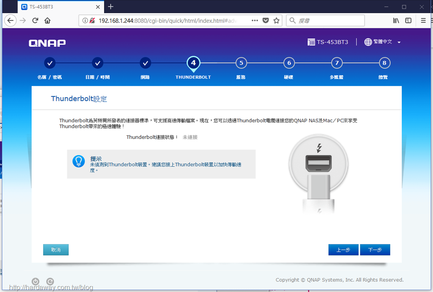Click the Thunderbolt設定 heading
This screenshot has height=292, width=433.
(x=79, y=99)
